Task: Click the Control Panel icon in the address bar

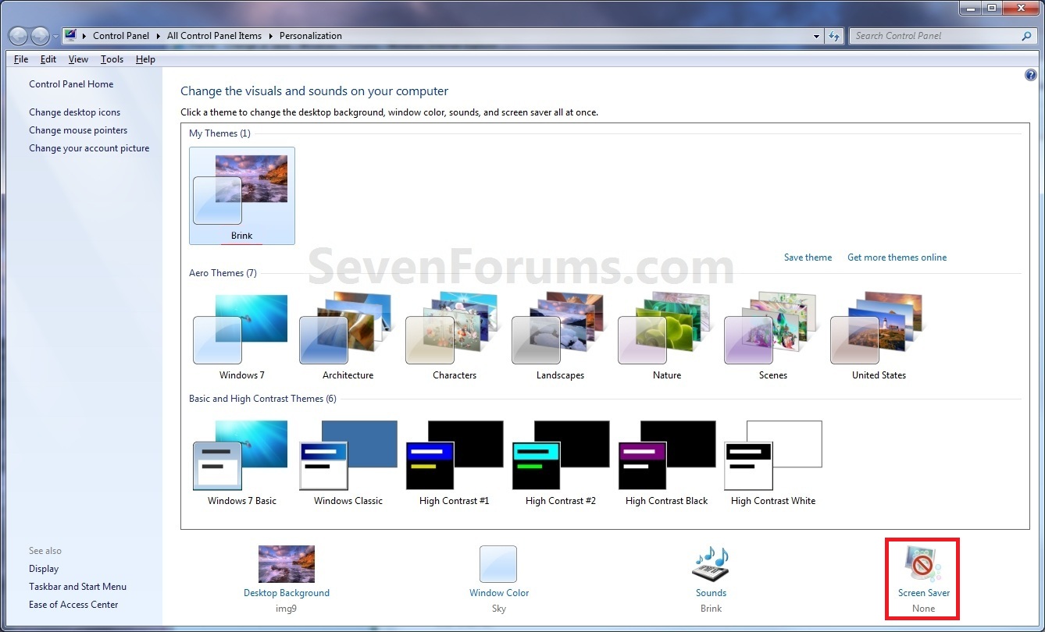Action: click(x=70, y=34)
